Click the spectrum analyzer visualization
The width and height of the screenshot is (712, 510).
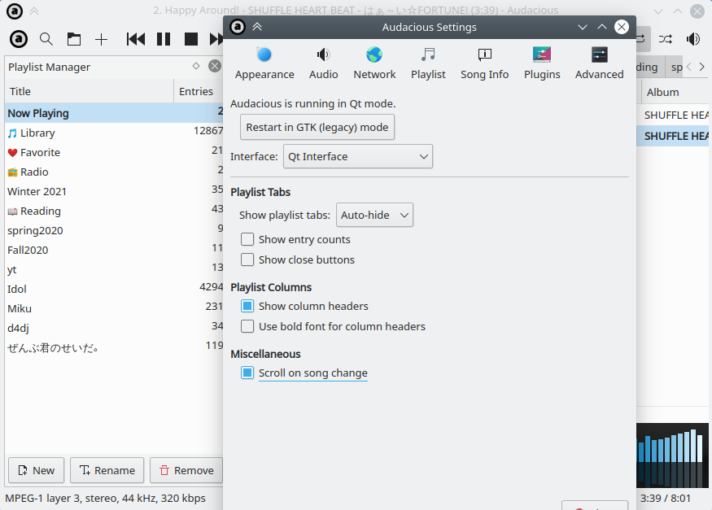click(672, 456)
